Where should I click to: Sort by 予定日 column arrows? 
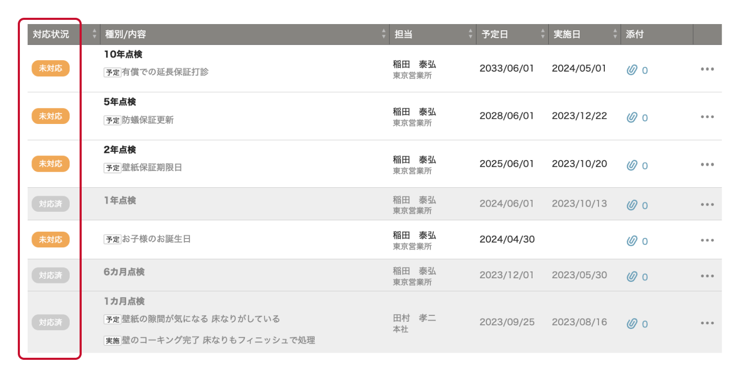[x=542, y=35]
